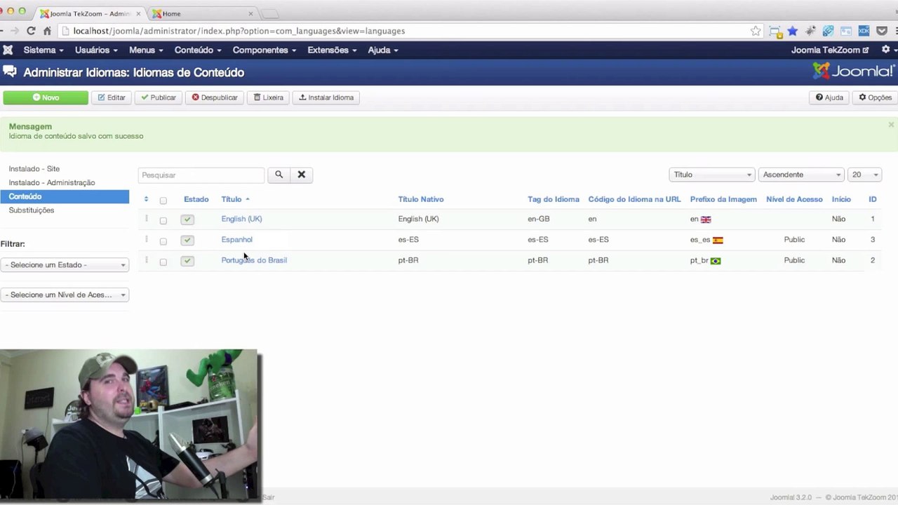Clear the search with the X button
This screenshot has height=505, width=898.
302,175
